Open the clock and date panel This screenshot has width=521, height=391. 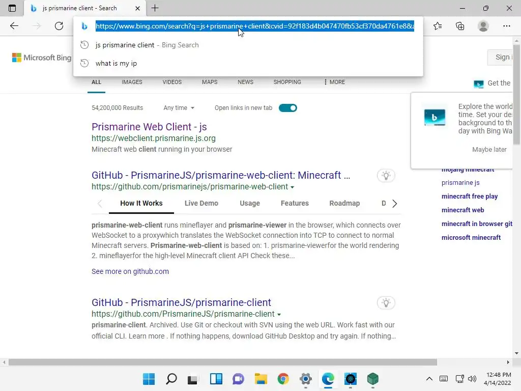(498, 379)
